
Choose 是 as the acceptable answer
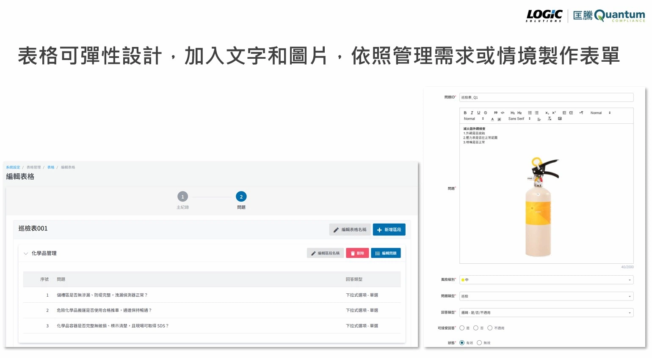click(x=462, y=328)
